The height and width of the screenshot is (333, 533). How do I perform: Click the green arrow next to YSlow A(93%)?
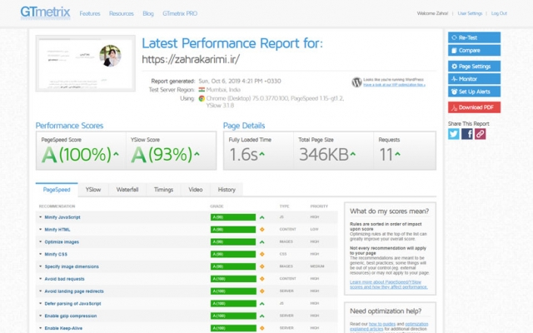197,154
